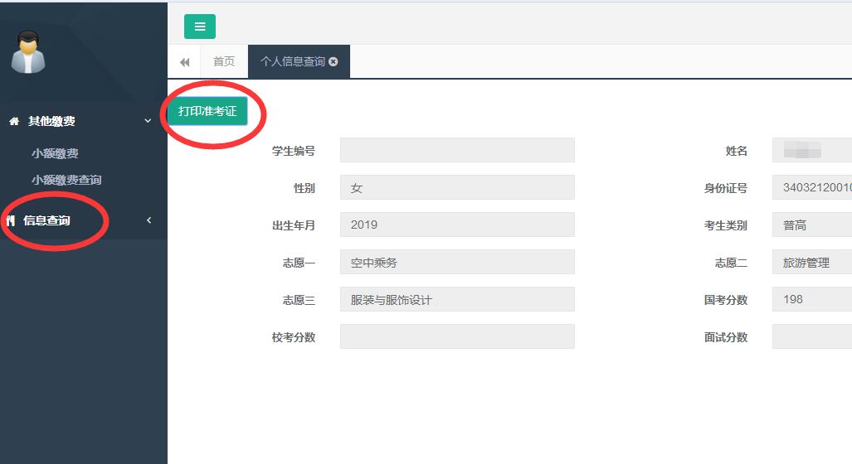Image resolution: width=852 pixels, height=464 pixels.
Task: Open the 小额缴费查询 sidebar link
Action: point(66,180)
